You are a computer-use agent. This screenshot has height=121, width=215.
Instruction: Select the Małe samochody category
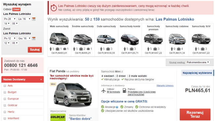[59, 40]
